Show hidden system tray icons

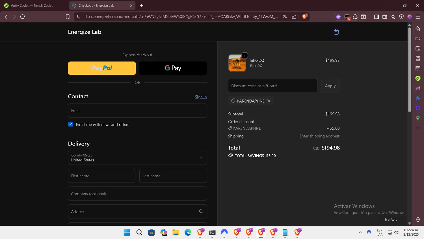point(360,232)
